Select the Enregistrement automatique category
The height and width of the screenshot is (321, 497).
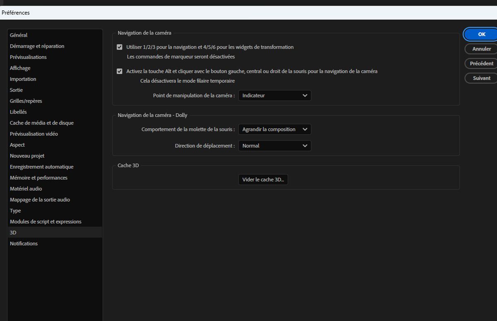(55, 167)
